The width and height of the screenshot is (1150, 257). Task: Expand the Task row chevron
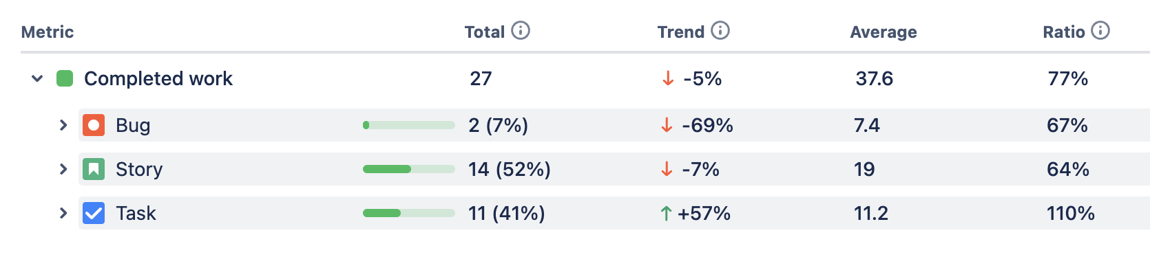(63, 213)
